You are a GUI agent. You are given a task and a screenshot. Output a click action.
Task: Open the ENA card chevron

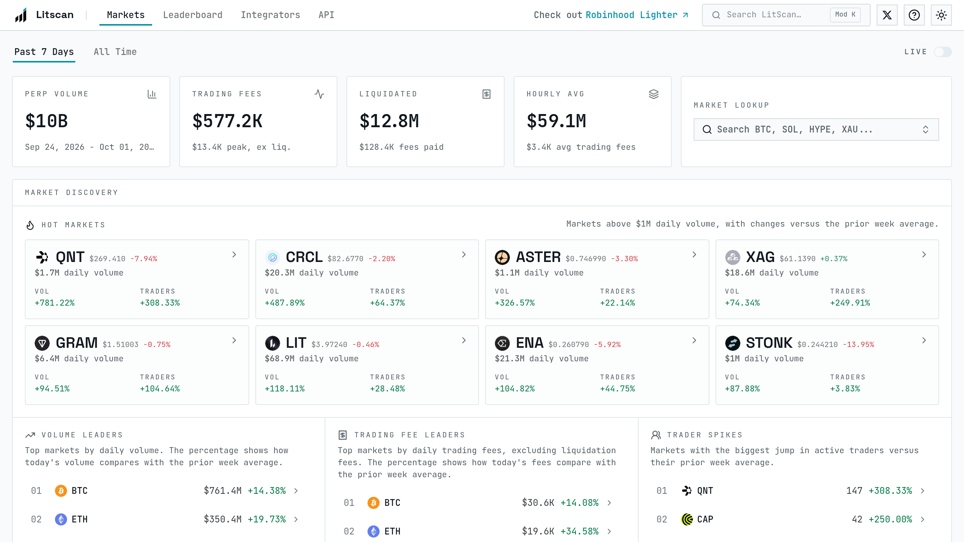[694, 340]
